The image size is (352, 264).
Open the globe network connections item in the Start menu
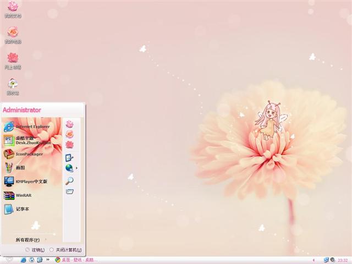coord(70,168)
